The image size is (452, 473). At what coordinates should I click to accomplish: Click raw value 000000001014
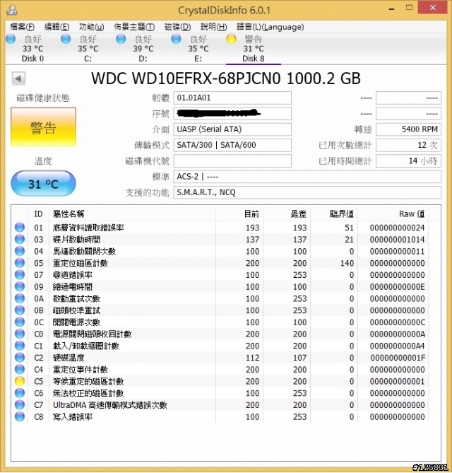398,240
